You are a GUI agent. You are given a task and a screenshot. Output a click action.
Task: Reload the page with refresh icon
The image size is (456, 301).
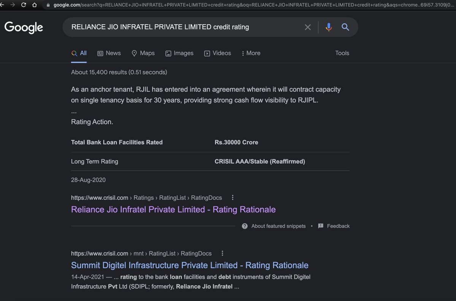24,5
